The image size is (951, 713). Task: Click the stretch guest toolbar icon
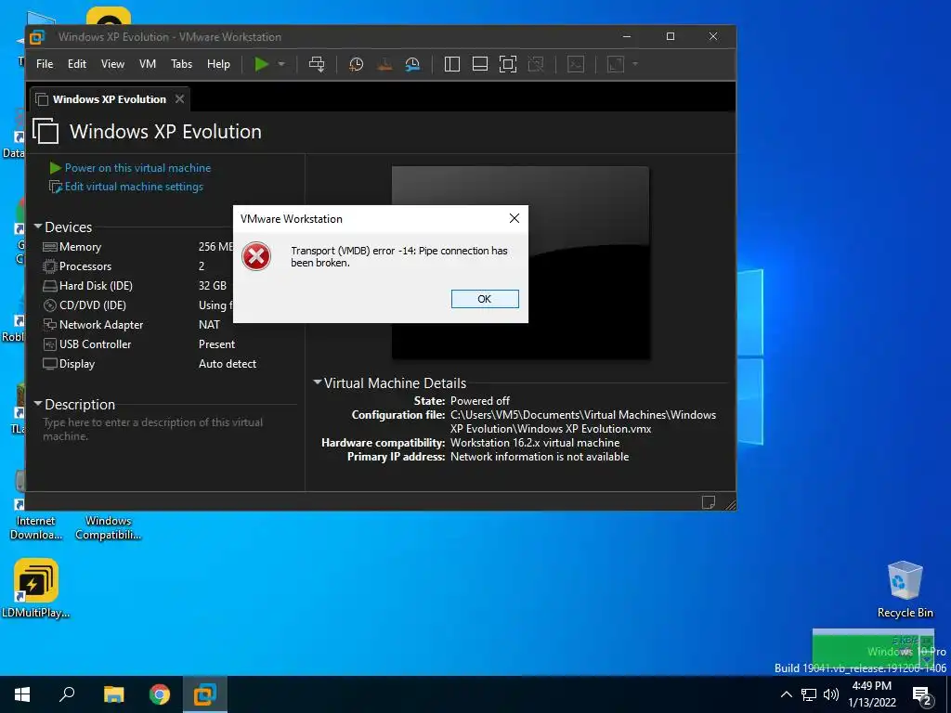[616, 64]
